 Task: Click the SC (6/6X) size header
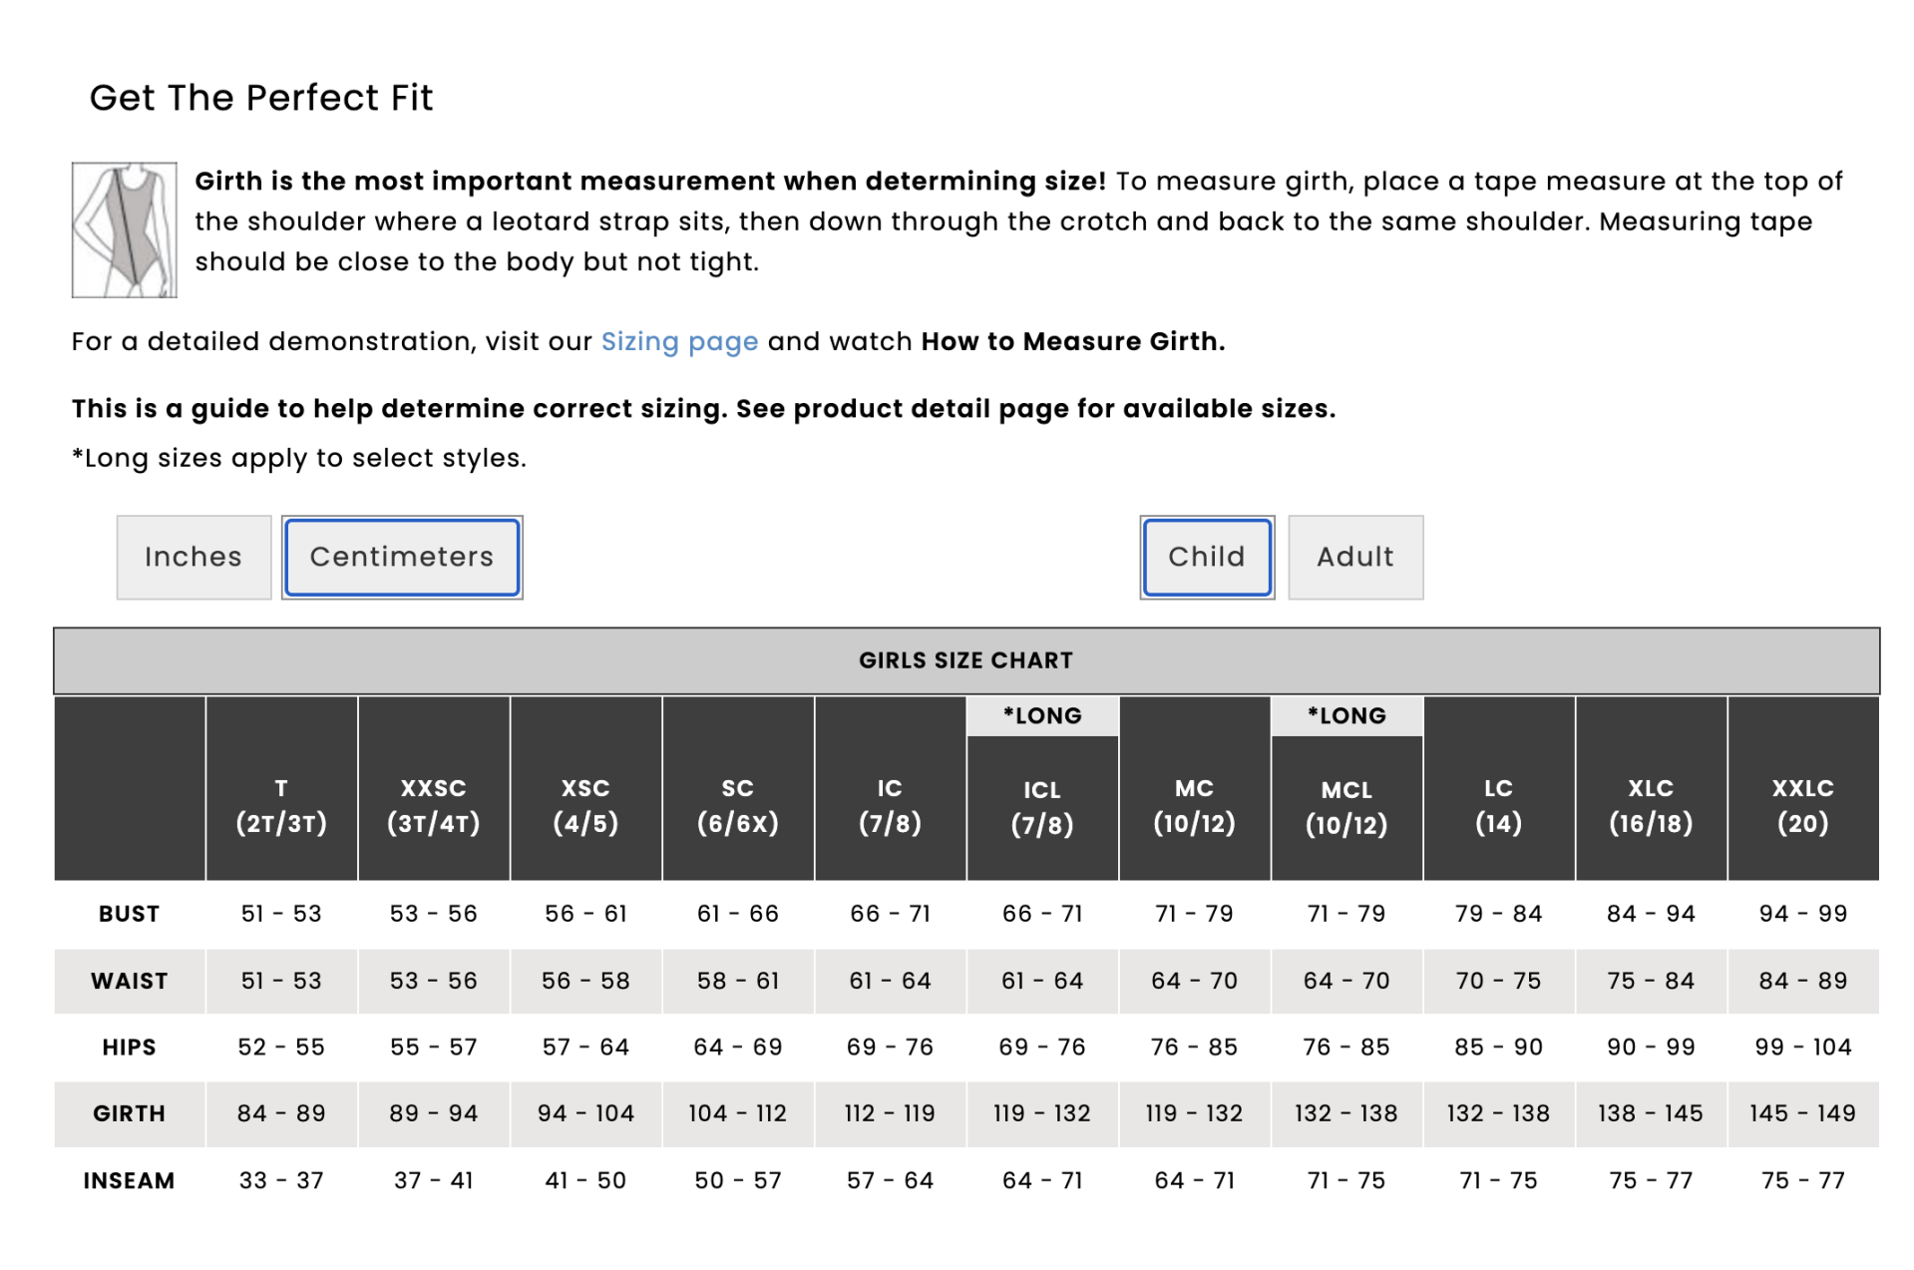[738, 805]
